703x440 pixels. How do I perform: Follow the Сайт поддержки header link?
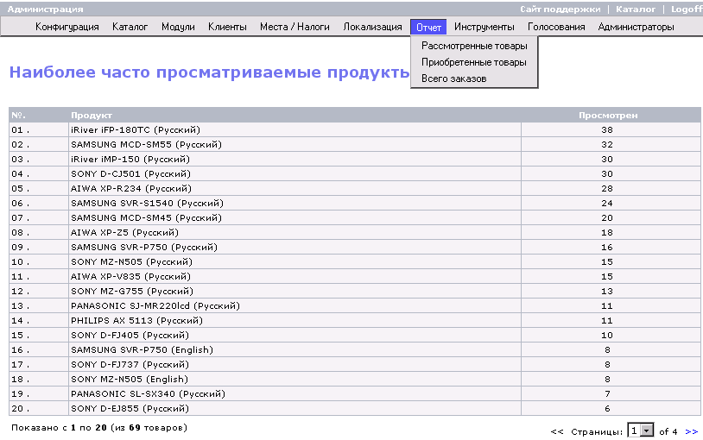tap(560, 9)
